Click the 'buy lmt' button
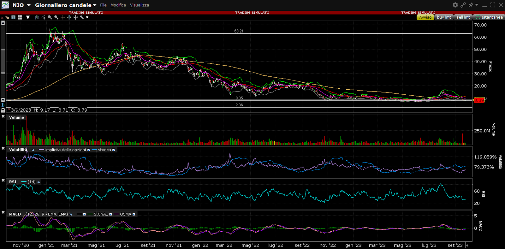Screen dimensions: 505x249 (444, 17)
